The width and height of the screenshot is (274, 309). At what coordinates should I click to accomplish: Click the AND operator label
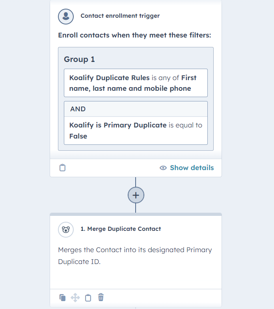(x=78, y=109)
